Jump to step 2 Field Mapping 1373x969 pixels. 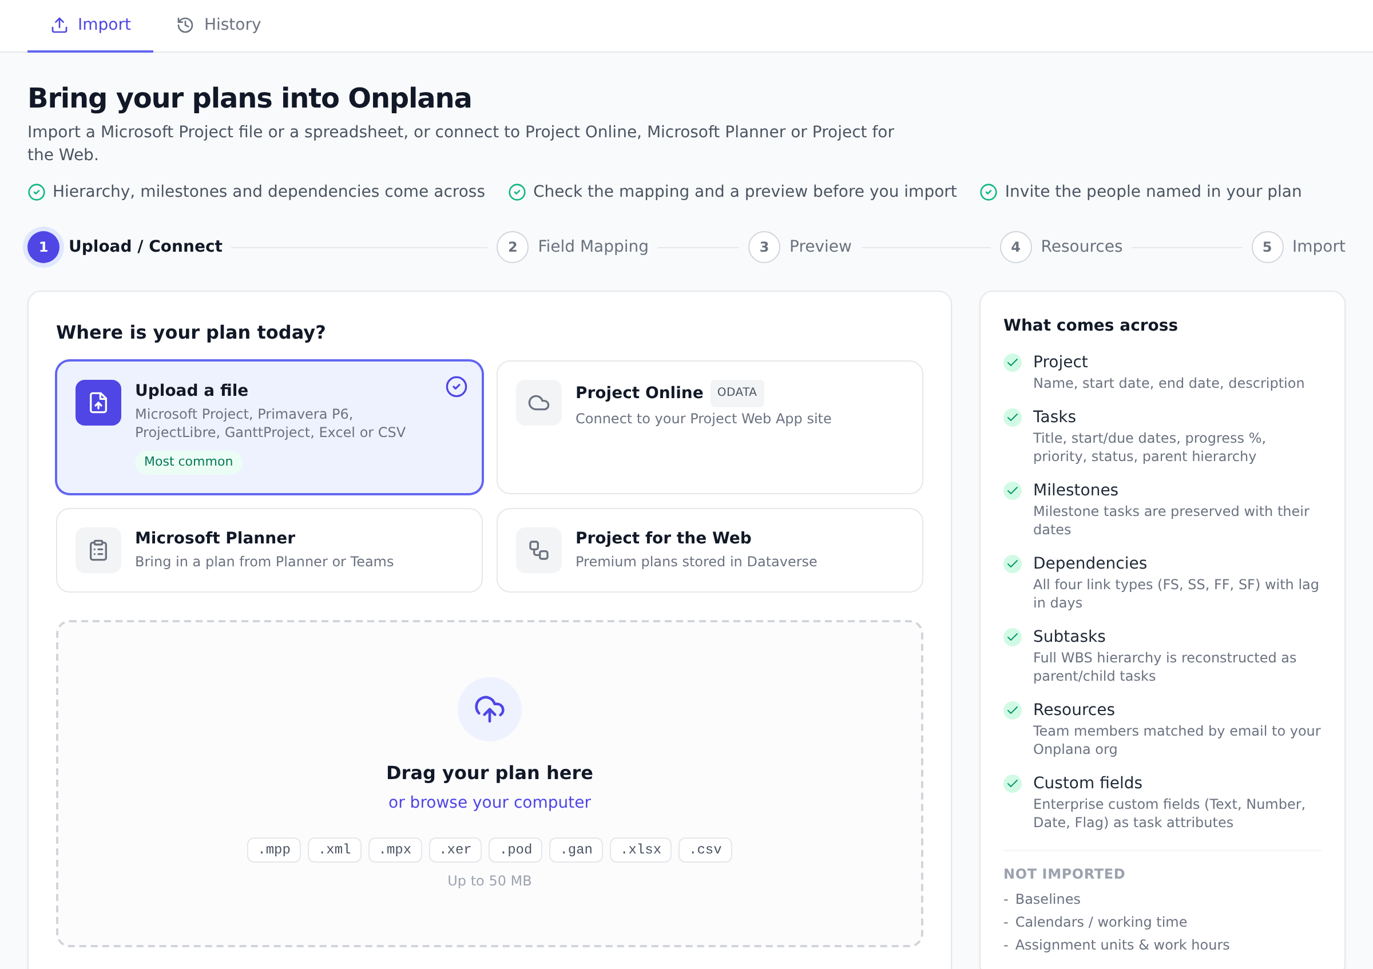(572, 247)
